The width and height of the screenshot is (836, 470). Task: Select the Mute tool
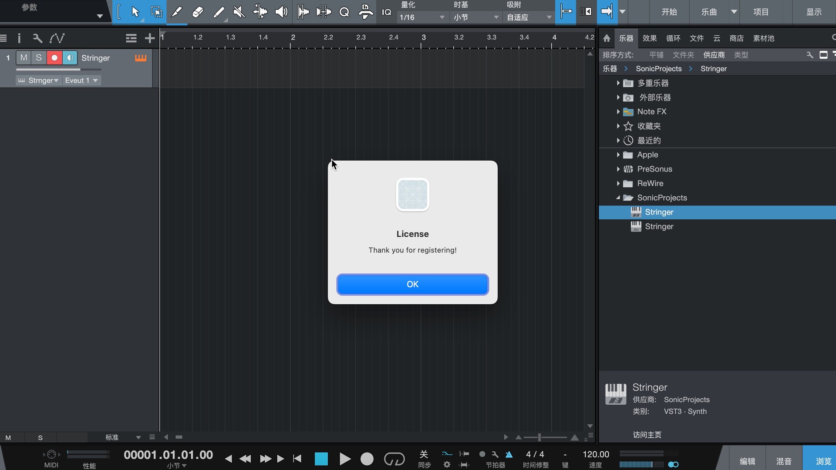239,12
